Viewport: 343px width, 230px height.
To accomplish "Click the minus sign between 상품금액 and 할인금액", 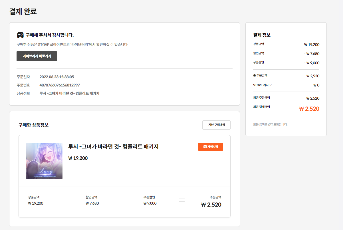I will [66, 200].
